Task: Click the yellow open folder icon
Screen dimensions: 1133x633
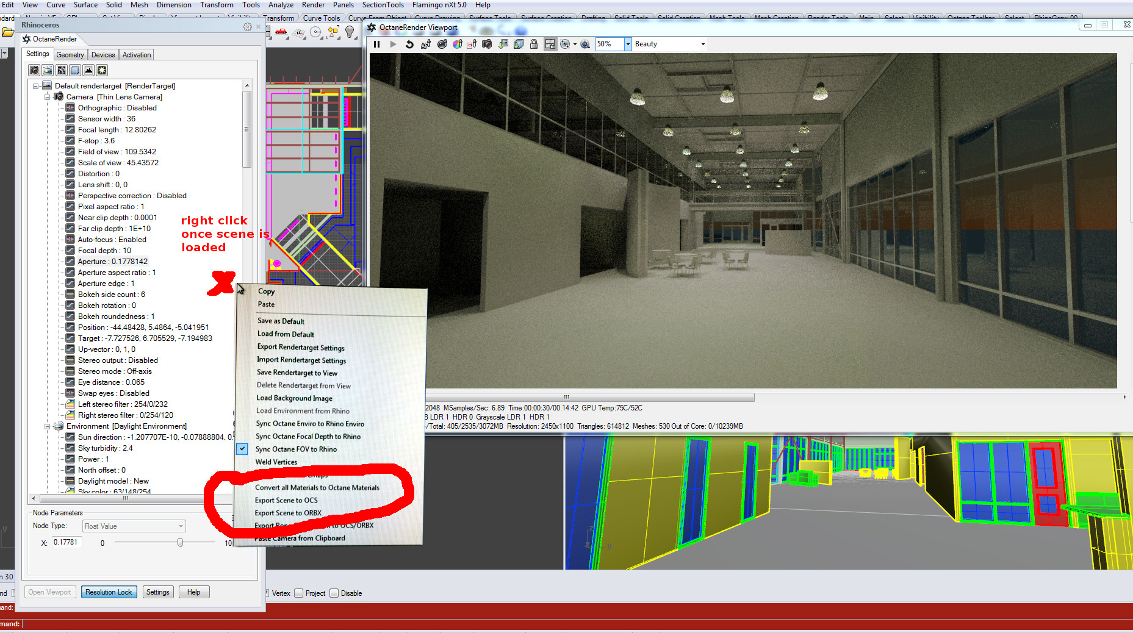Action: click(x=7, y=32)
